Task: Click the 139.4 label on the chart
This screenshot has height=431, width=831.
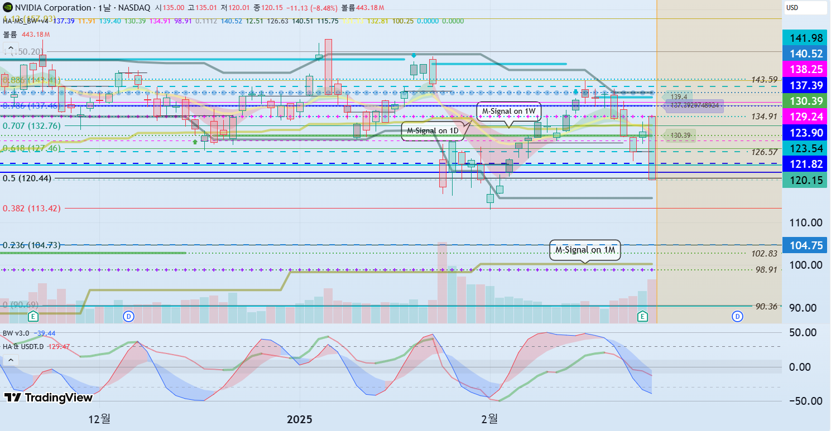Action: pyautogui.click(x=679, y=97)
